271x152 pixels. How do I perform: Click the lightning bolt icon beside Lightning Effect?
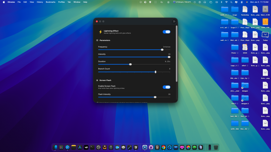100,32
